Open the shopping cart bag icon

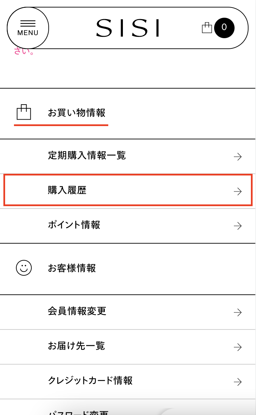(x=207, y=28)
